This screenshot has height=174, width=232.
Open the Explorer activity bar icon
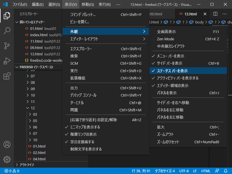7,16
